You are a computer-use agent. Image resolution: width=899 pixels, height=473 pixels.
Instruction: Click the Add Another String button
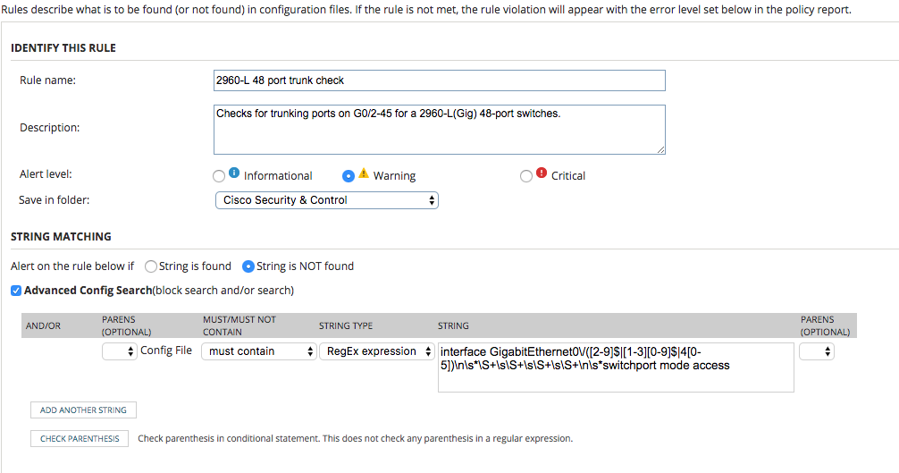point(83,410)
